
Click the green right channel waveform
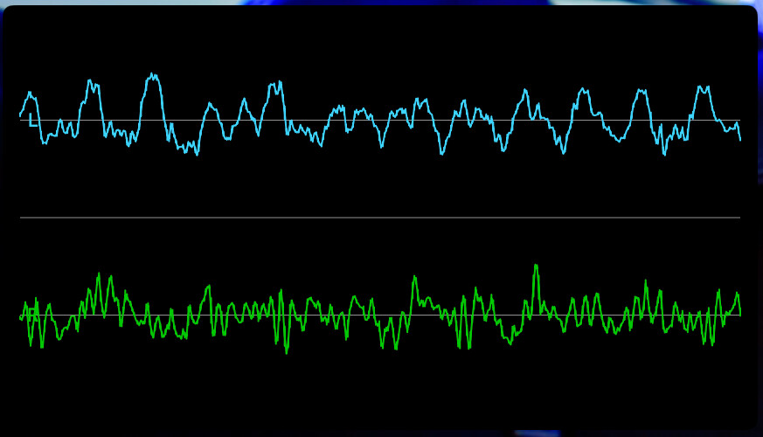pyautogui.click(x=380, y=309)
